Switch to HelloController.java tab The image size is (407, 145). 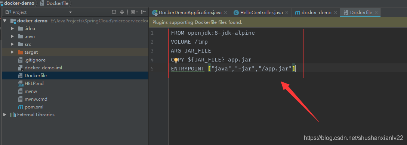pos(261,12)
